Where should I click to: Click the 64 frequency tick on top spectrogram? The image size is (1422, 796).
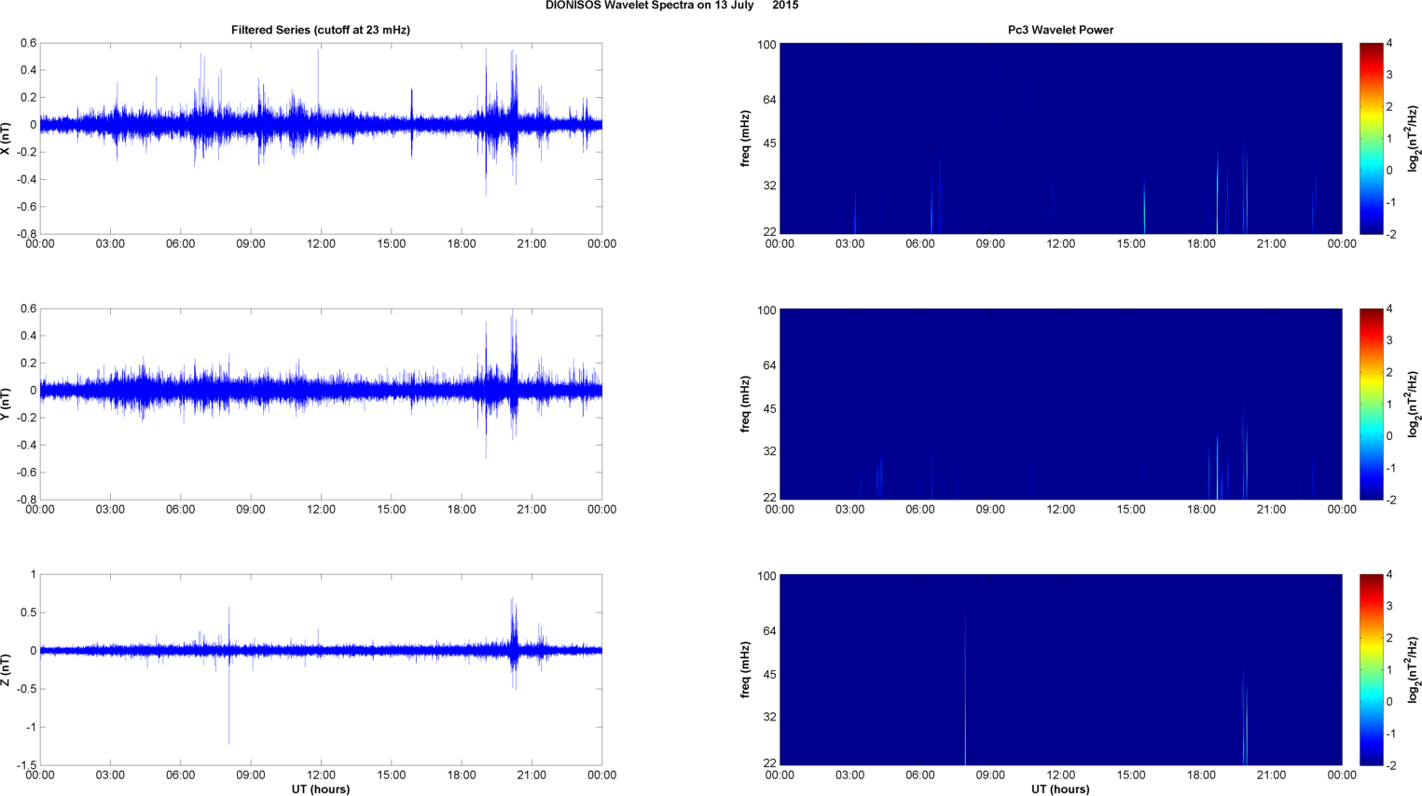point(768,100)
